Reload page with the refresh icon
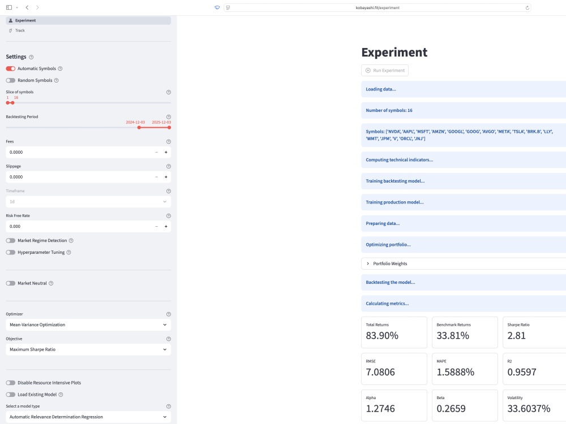Viewport: 566px width, 424px height. tap(528, 7)
